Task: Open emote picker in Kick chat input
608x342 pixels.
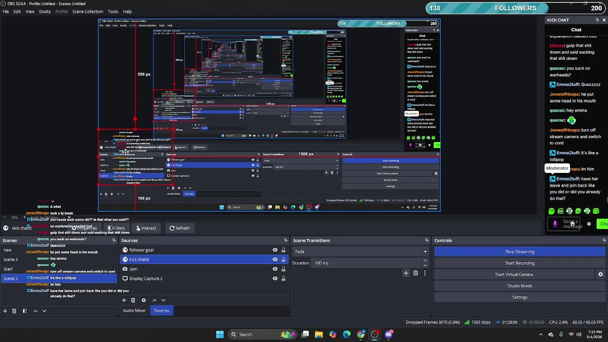Action: pos(572,224)
